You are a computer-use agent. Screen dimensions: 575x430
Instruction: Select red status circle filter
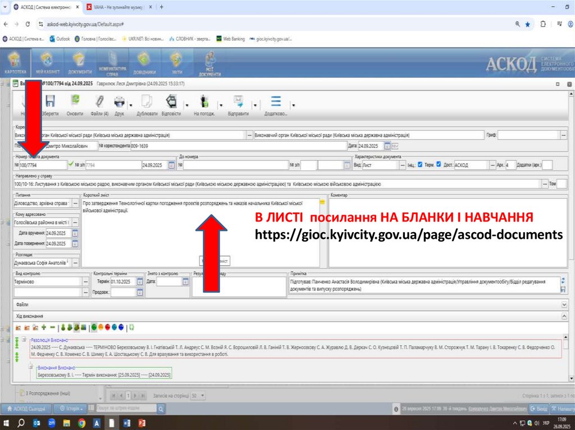pyautogui.click(x=107, y=327)
